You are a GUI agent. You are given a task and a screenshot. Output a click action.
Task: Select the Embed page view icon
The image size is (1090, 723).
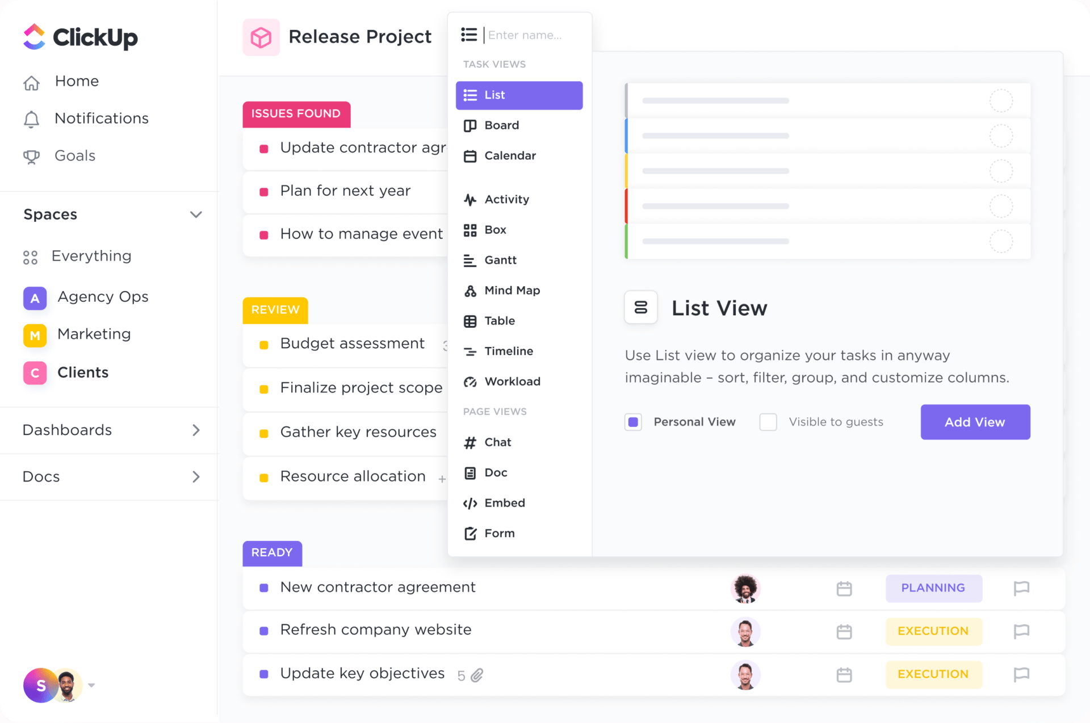[x=470, y=503]
